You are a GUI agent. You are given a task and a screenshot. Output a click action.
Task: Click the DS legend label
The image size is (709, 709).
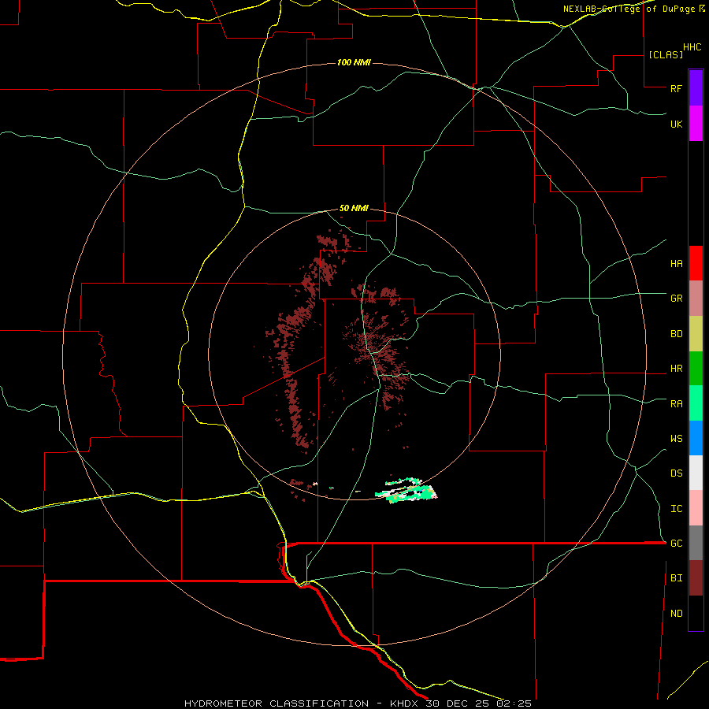pyautogui.click(x=677, y=473)
